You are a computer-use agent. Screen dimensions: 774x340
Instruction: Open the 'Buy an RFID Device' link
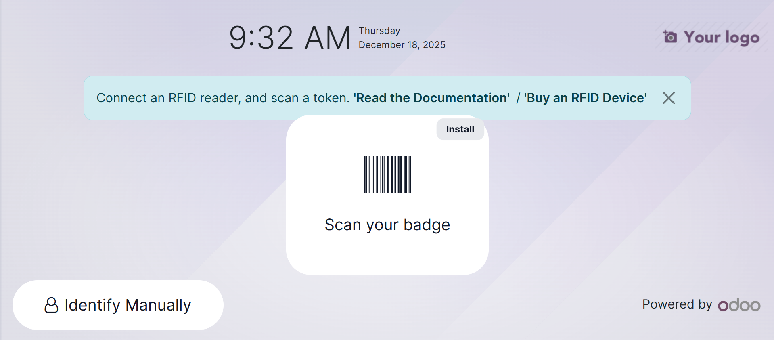click(585, 98)
